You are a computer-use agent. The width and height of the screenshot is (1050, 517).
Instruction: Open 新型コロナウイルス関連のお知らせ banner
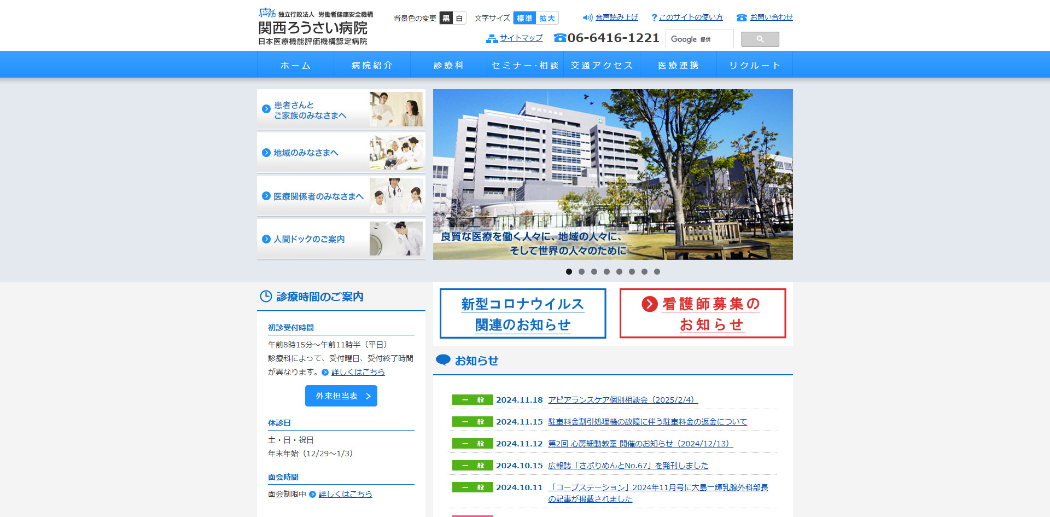pyautogui.click(x=523, y=313)
